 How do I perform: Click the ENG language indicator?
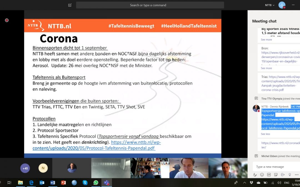[x=287, y=183]
